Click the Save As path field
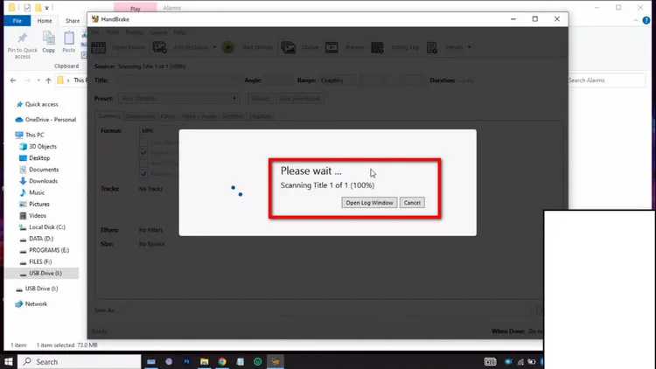Screen dimensions: 656x369 pos(326,310)
